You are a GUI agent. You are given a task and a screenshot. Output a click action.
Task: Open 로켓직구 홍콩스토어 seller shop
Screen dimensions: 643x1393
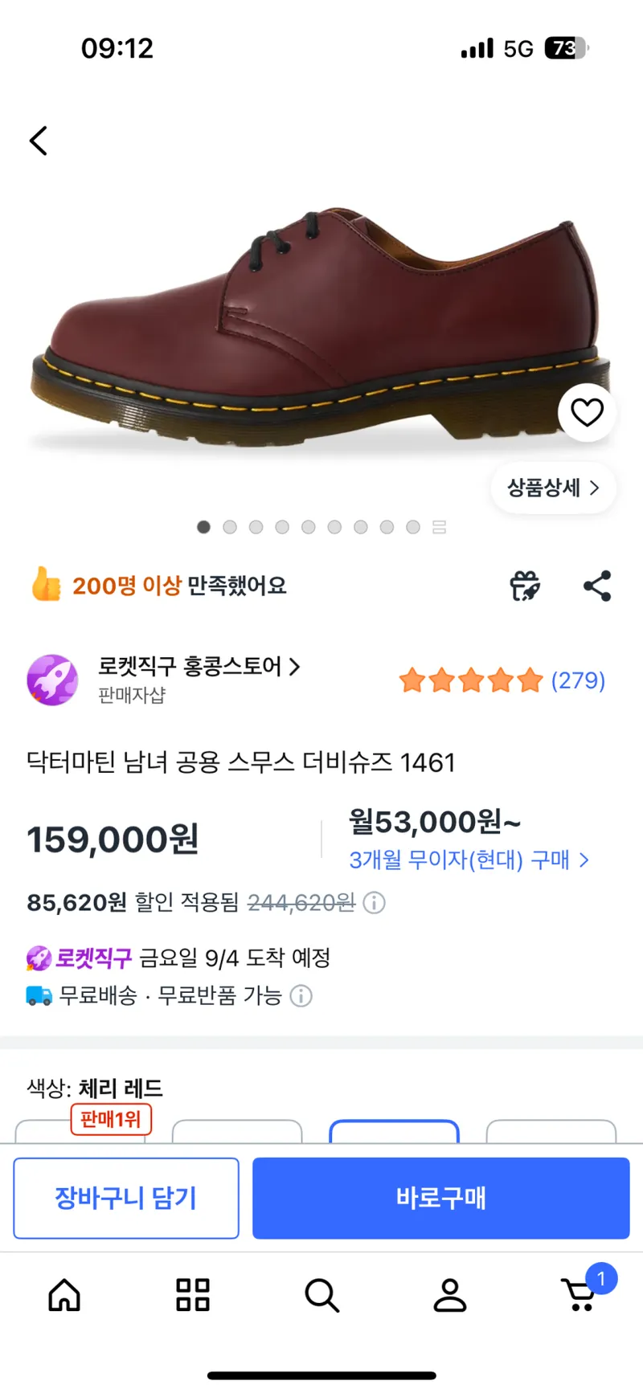coord(199,666)
